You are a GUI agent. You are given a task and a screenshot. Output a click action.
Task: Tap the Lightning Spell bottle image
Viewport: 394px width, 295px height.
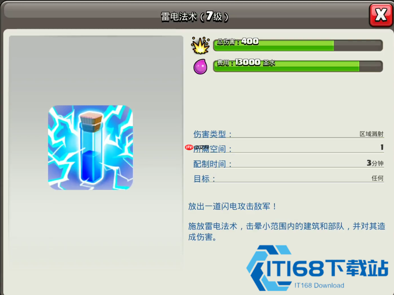[x=91, y=147]
